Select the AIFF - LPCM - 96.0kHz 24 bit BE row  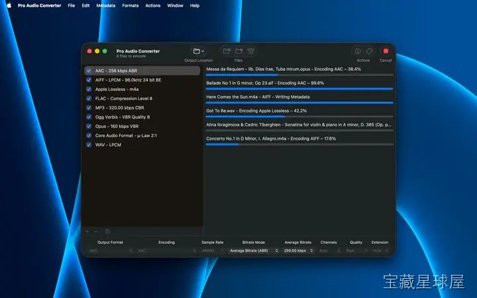click(x=142, y=80)
